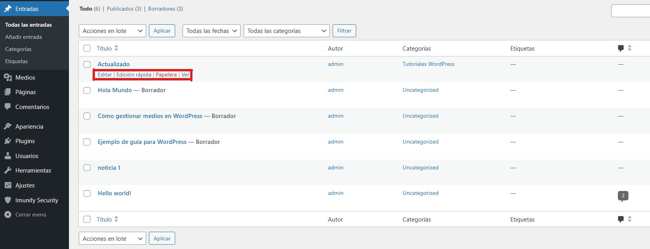Click the Herramientas wrench icon
Viewport: 650px width, 249px height.
click(x=8, y=171)
